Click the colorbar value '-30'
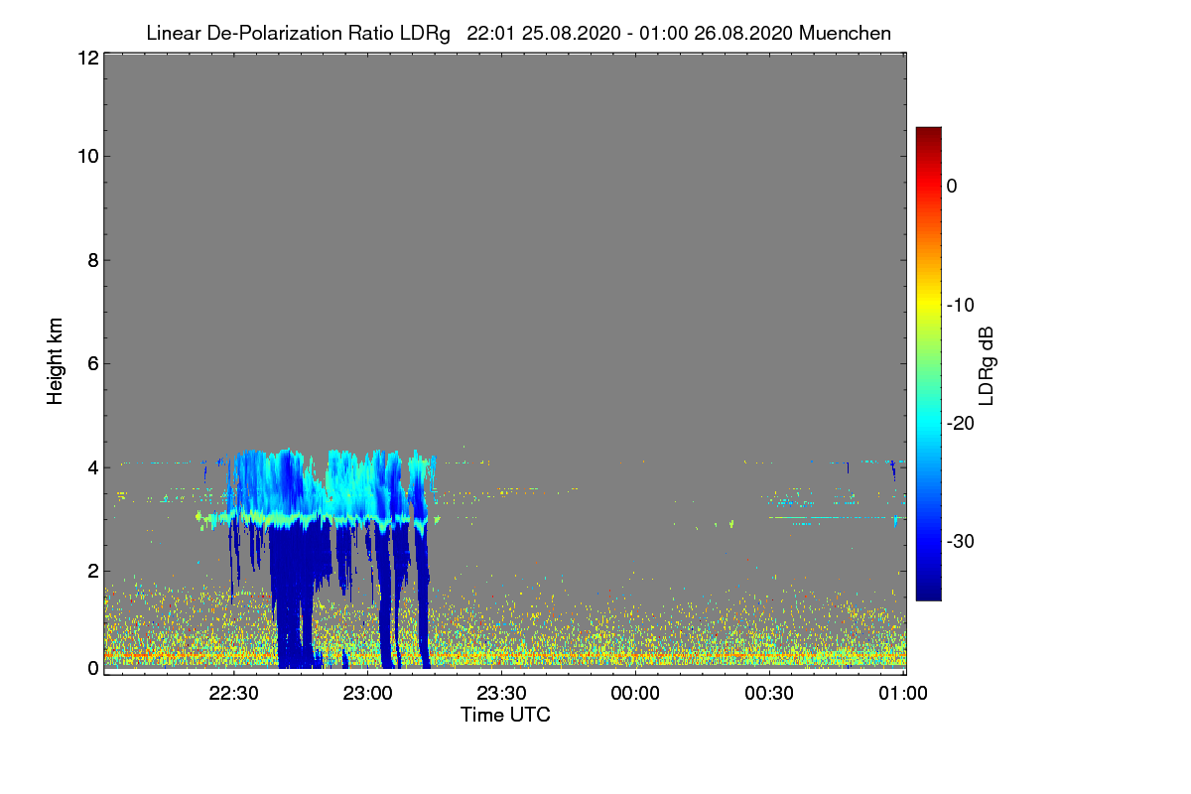 click(961, 542)
